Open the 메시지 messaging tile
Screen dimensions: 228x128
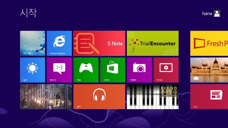59,70
